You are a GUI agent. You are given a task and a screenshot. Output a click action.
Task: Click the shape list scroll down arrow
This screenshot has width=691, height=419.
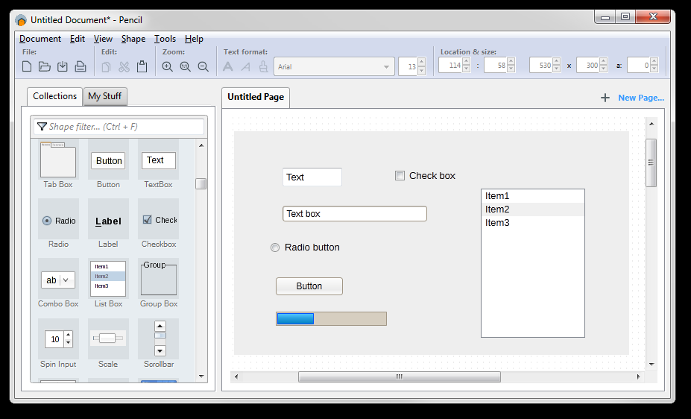[201, 377]
